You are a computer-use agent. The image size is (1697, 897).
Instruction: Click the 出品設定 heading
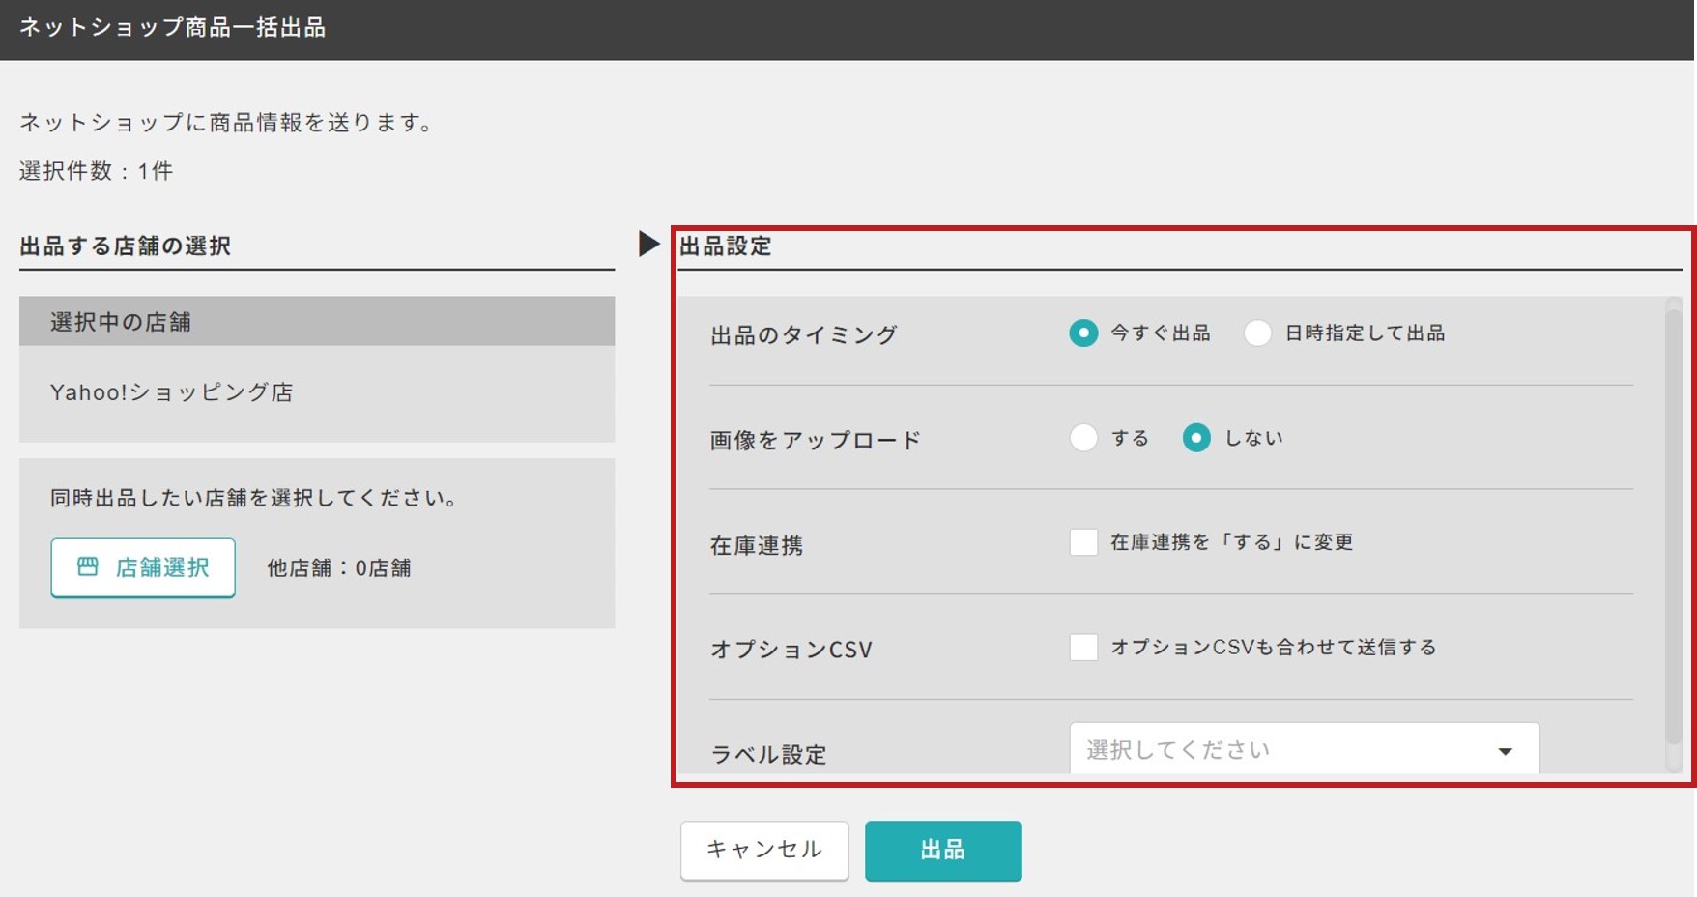tap(726, 246)
